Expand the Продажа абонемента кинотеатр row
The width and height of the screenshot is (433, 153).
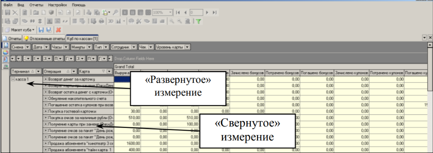pyautogui.click(x=45, y=143)
